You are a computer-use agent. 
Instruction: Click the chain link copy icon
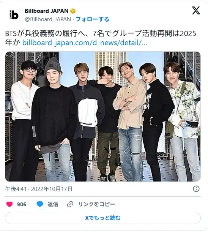pos(70,205)
